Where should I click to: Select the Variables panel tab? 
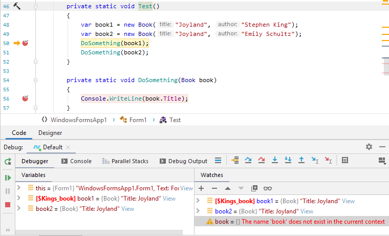(33, 175)
